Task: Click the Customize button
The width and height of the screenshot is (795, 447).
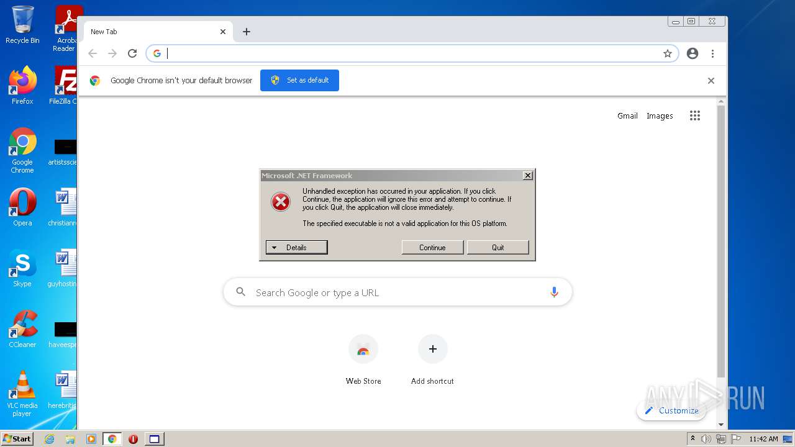Action: pos(671,410)
